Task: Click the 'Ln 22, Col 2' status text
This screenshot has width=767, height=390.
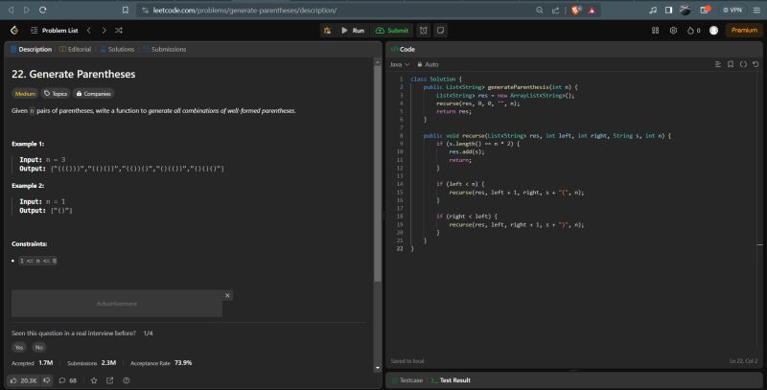Action: 743,361
